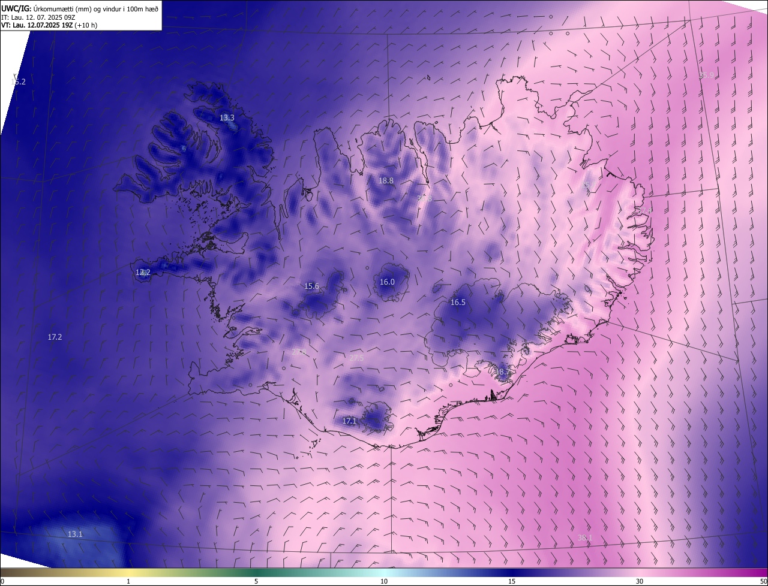Click the 27.8 value label

pos(299,352)
